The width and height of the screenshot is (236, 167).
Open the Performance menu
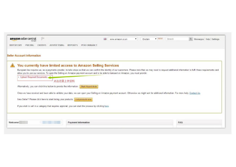click(89, 45)
